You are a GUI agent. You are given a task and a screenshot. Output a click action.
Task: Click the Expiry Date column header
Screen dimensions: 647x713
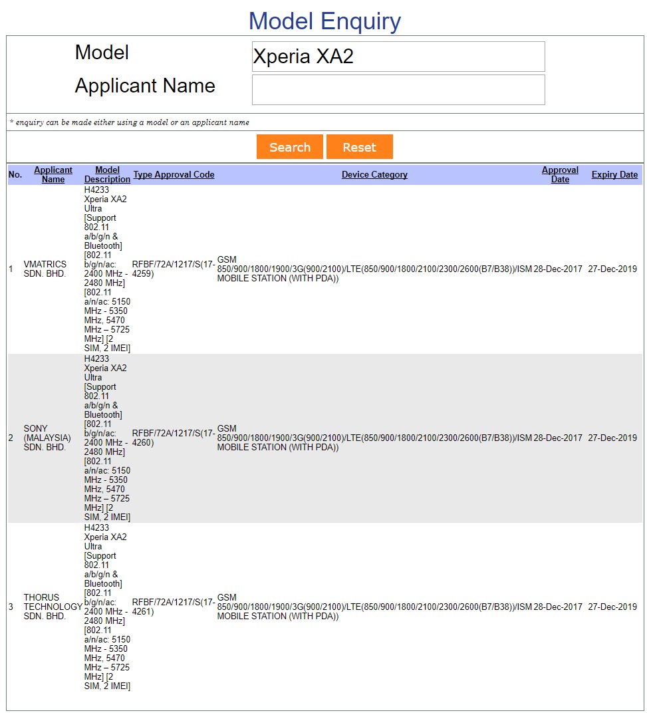(614, 174)
